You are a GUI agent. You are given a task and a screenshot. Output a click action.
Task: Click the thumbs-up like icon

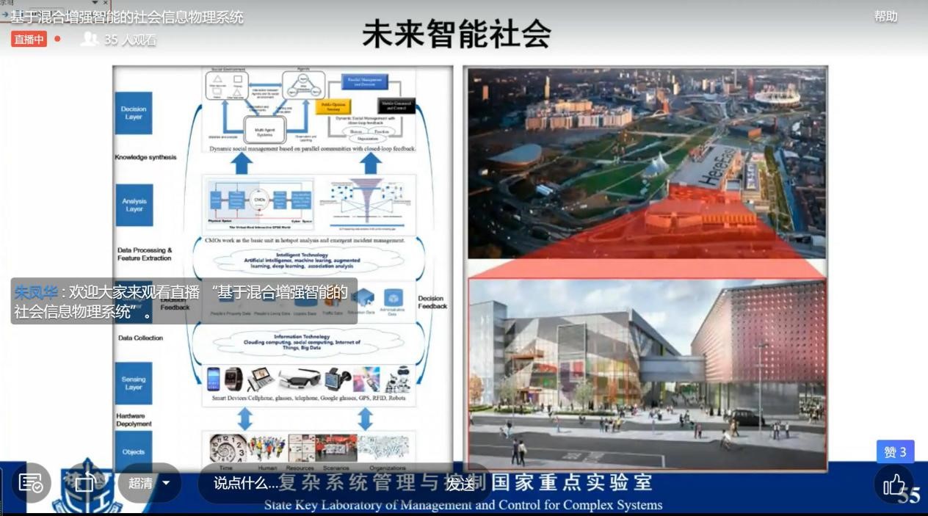coord(893,484)
